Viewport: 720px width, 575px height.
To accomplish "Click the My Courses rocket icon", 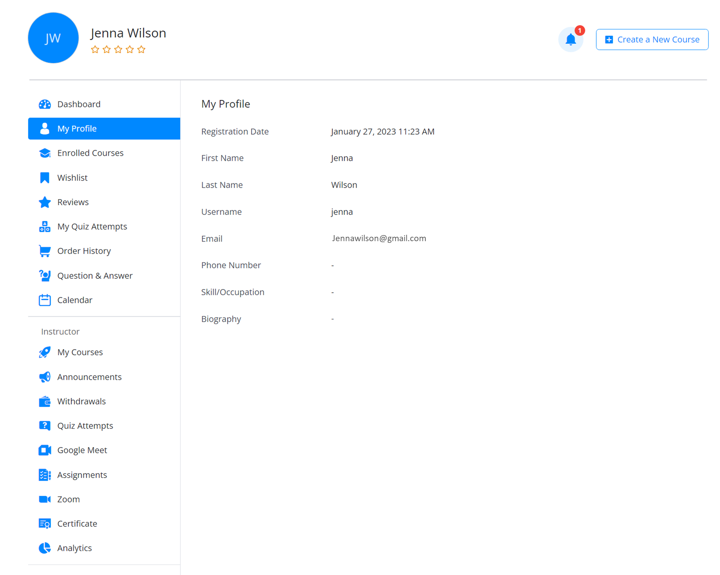I will point(45,352).
